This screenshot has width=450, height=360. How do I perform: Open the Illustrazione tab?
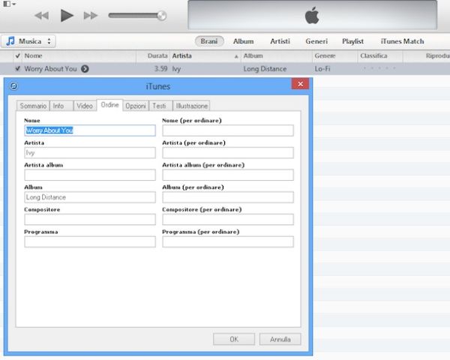[192, 106]
